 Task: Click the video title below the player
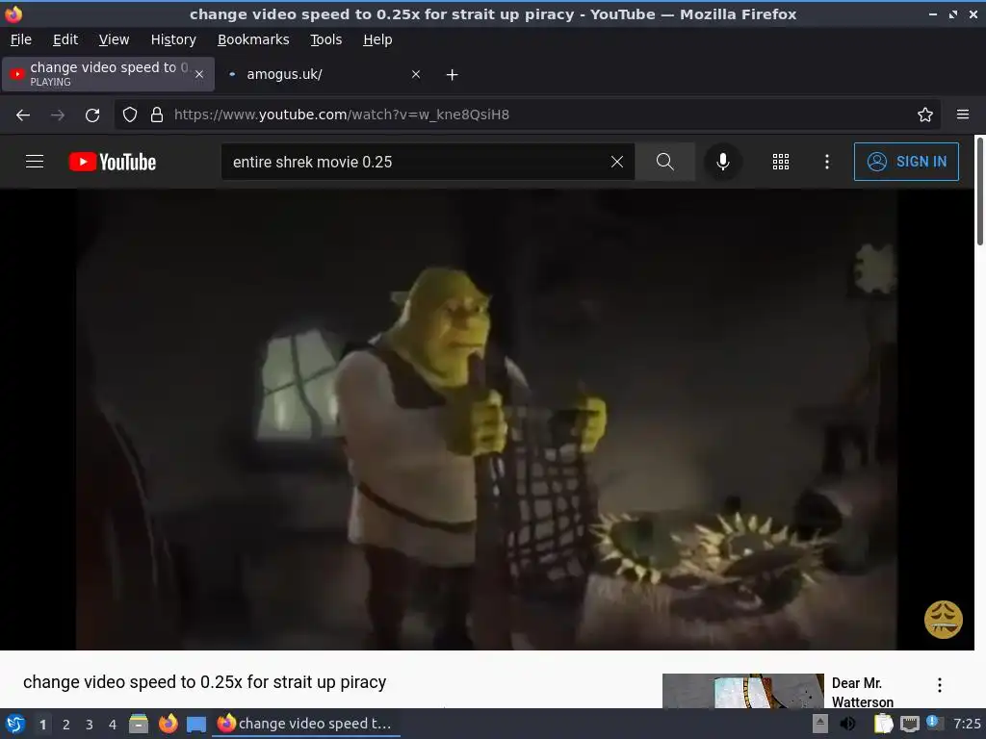click(204, 682)
